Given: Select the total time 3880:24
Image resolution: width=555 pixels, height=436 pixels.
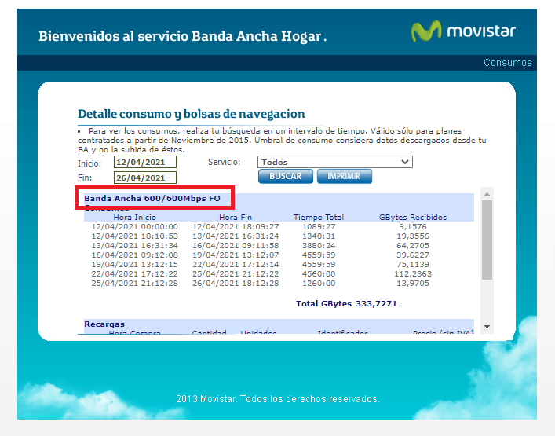Looking at the screenshot, I should 319,245.
